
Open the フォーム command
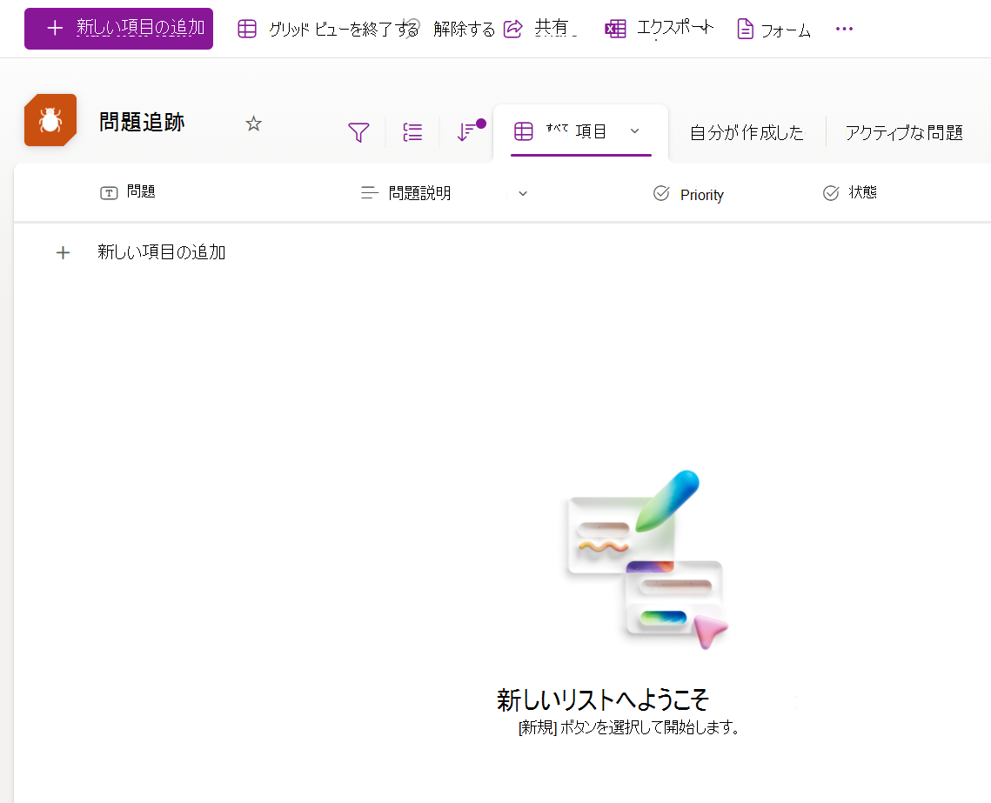pos(786,30)
